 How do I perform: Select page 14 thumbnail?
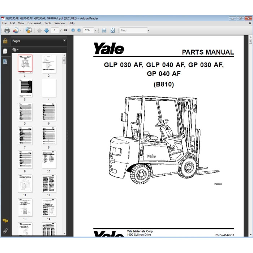(49, 207)
